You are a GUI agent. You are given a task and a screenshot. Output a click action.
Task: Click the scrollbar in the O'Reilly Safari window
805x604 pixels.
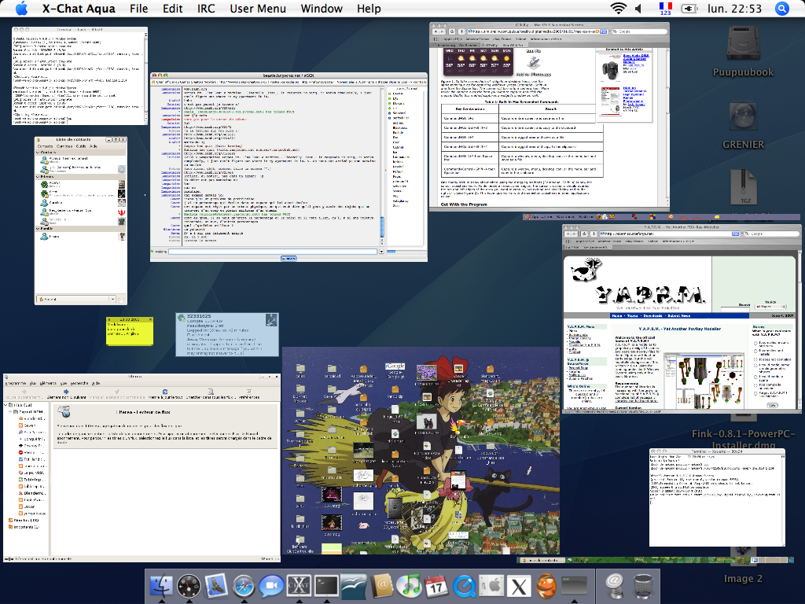pyautogui.click(x=667, y=126)
